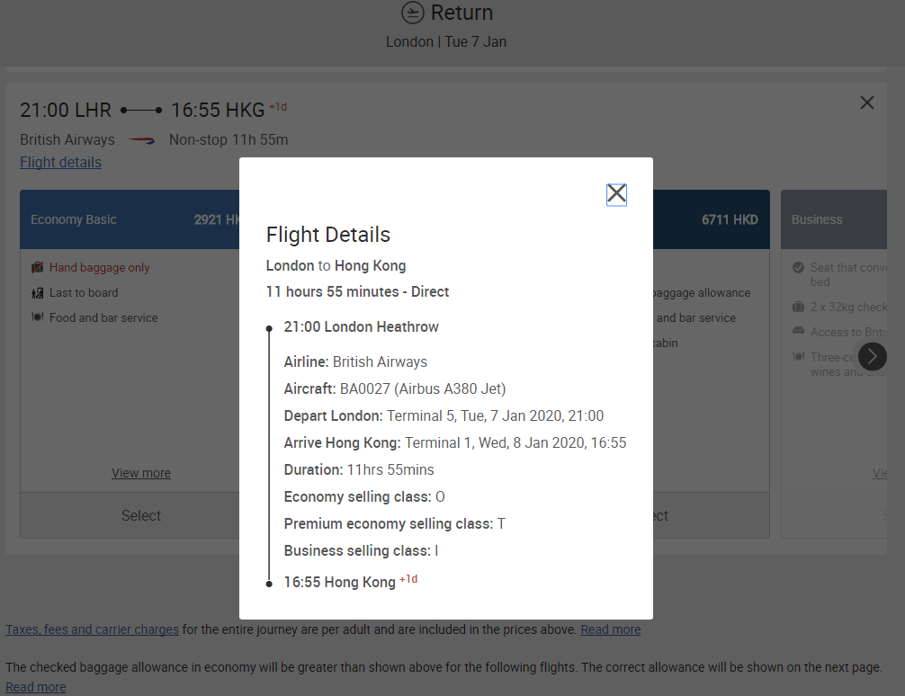
Task: Open the Flight details link
Action: coord(60,162)
